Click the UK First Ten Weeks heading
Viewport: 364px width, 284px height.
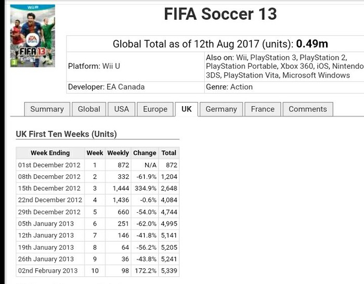coord(67,134)
